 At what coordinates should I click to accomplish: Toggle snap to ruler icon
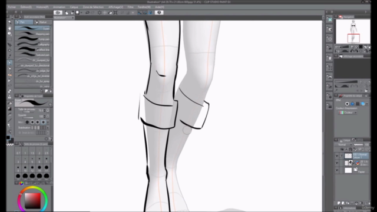point(140,12)
